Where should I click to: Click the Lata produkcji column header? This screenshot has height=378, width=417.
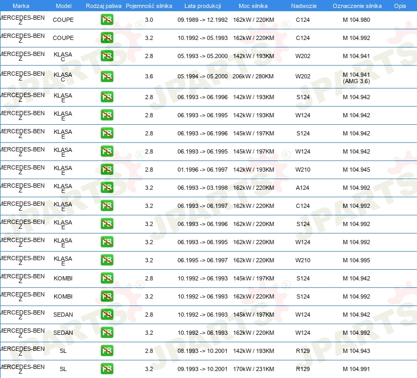click(x=203, y=6)
